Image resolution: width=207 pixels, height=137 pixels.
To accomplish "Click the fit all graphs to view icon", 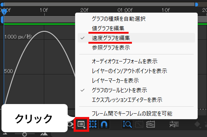I will 151,124.
